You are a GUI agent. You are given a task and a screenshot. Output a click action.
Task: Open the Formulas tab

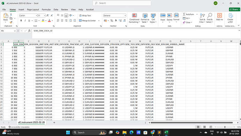[46, 9]
